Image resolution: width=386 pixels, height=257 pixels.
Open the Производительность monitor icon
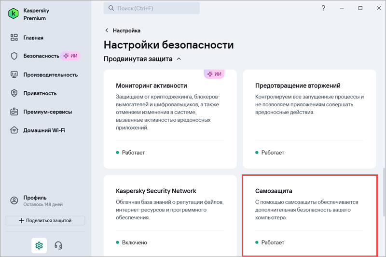(x=14, y=74)
